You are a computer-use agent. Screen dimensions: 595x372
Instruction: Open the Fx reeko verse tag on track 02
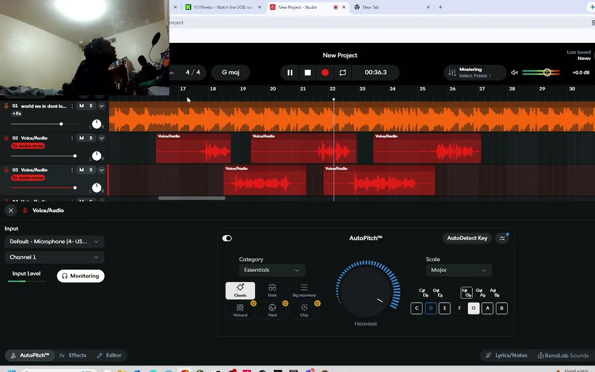click(28, 146)
